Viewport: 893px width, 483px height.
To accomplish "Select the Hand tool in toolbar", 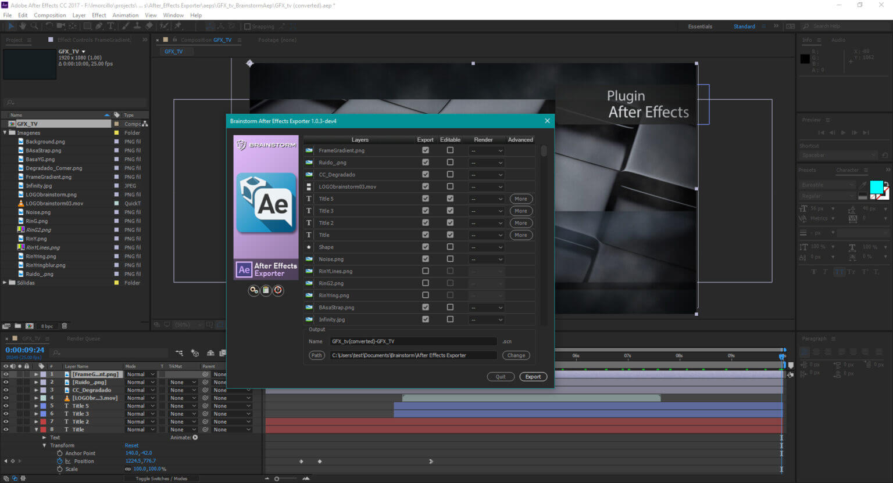I will pos(23,26).
